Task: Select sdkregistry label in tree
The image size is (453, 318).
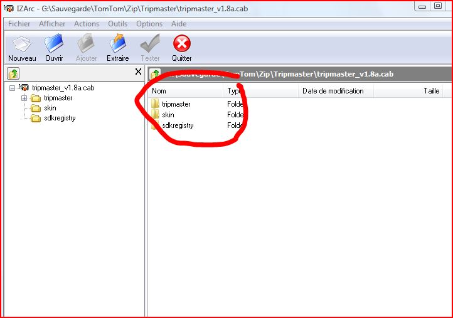Action: (x=60, y=118)
